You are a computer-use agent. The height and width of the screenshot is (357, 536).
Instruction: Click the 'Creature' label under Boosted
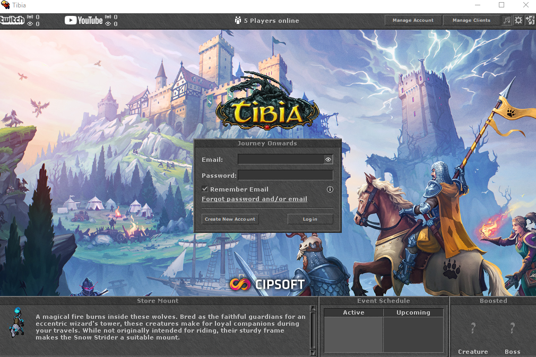pos(473,352)
